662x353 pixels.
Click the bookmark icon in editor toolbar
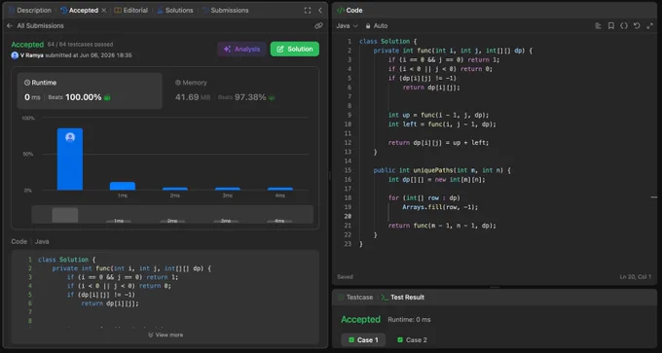coord(611,25)
